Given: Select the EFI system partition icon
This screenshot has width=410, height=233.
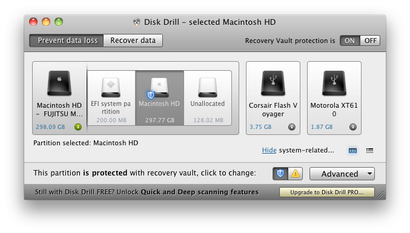Looking at the screenshot, I should tap(111, 87).
